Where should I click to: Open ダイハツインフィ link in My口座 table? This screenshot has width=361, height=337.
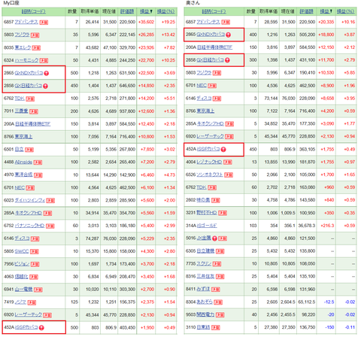(x=30, y=200)
